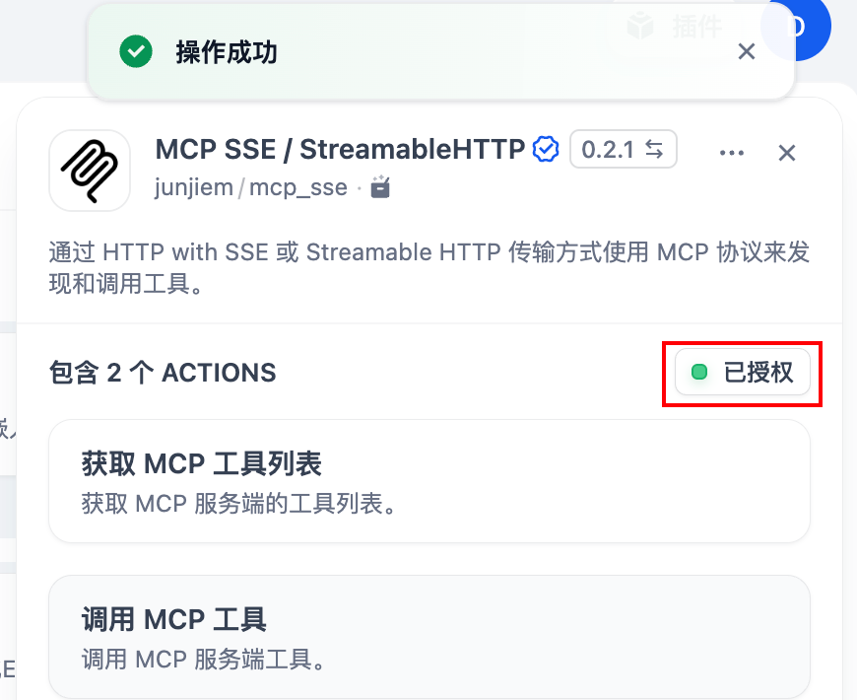Open the user avatar menu at top right
This screenshot has height=700, width=857.
[796, 26]
